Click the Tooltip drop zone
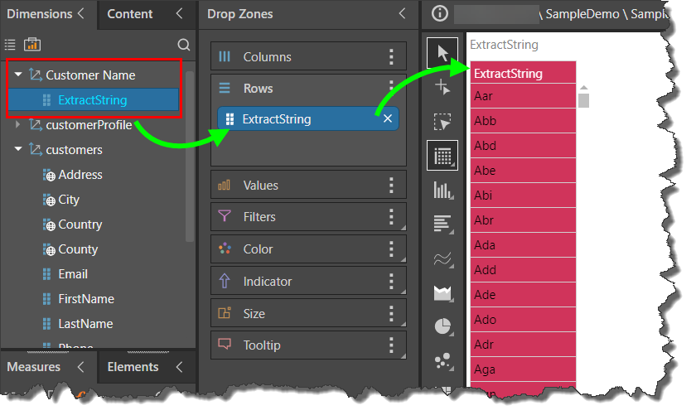Screen dimensions: 696x420 308,345
